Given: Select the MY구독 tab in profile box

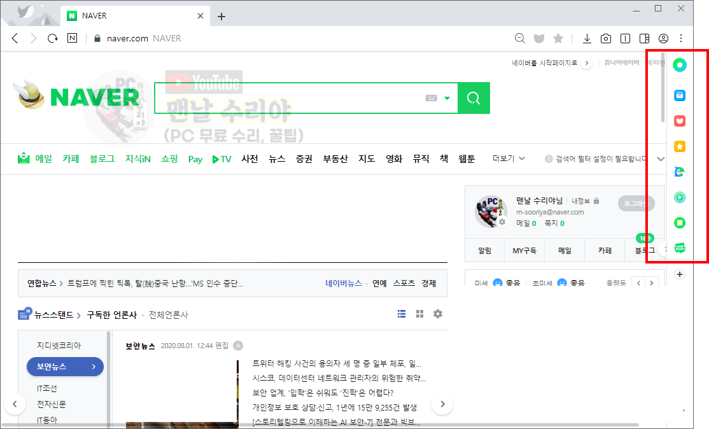Looking at the screenshot, I should click(524, 250).
